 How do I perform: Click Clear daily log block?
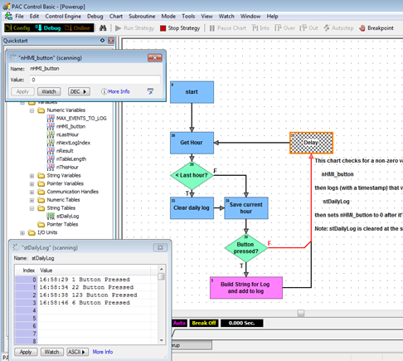click(x=192, y=208)
